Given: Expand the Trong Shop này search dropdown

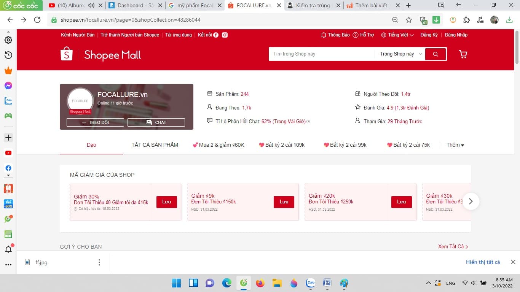Looking at the screenshot, I should tap(400, 54).
